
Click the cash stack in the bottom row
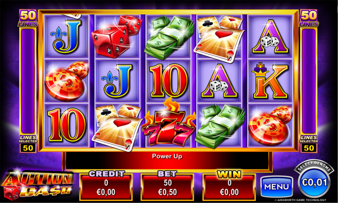click(x=220, y=126)
